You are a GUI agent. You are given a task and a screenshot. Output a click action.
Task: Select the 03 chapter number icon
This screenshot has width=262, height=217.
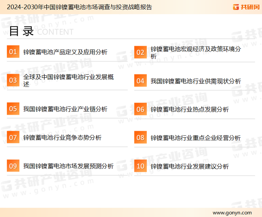point(13,80)
